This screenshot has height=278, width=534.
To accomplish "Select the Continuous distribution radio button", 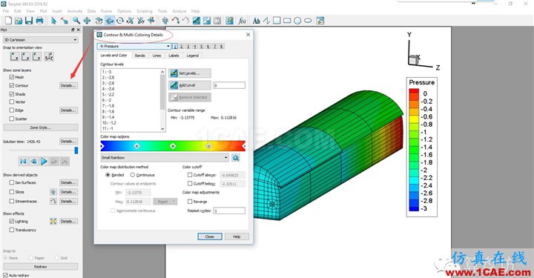I will (133, 175).
